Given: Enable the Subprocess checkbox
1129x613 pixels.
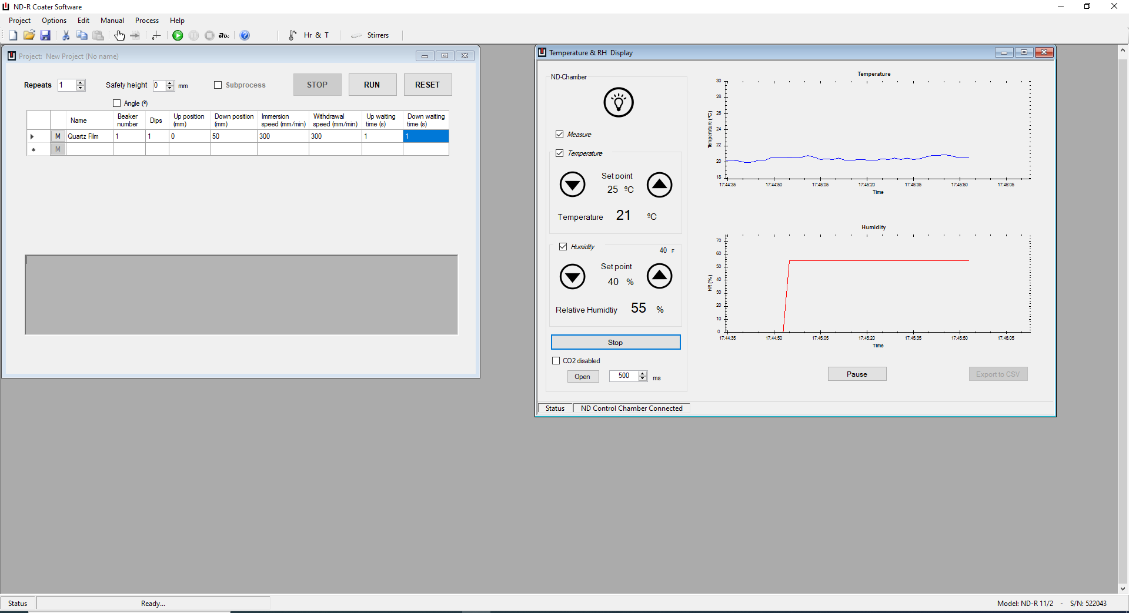Looking at the screenshot, I should click(218, 85).
